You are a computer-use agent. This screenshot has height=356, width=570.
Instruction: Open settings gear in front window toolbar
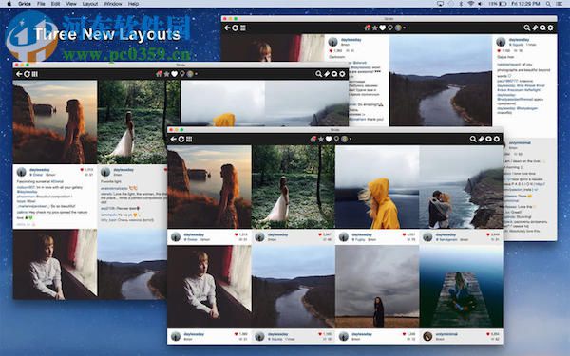[x=497, y=139]
